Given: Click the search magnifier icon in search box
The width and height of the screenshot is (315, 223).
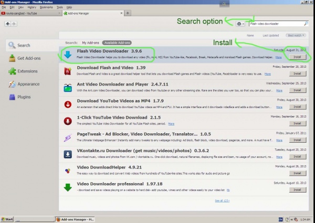Looking at the screenshot, I should [306, 24].
